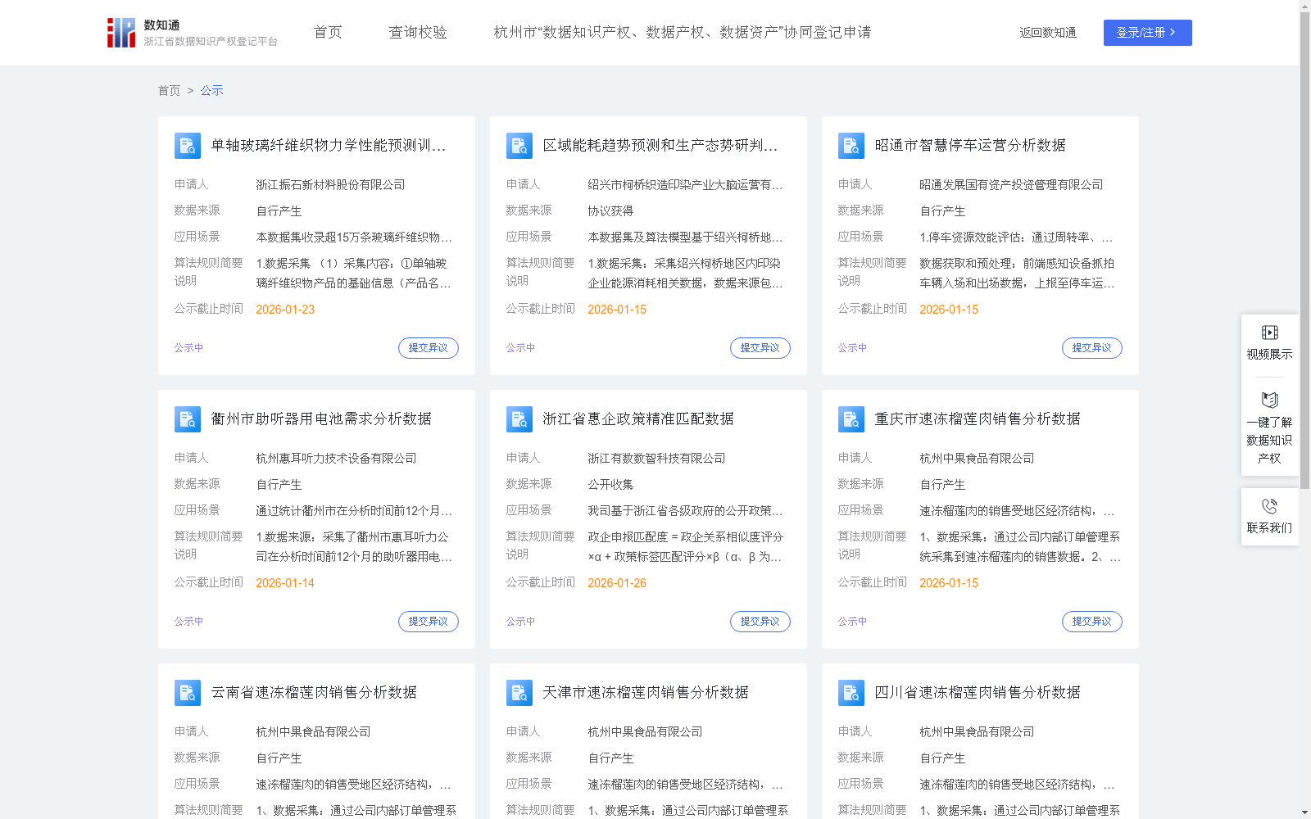Open the 查询校验 menu item
This screenshot has width=1311, height=819.
tap(418, 33)
